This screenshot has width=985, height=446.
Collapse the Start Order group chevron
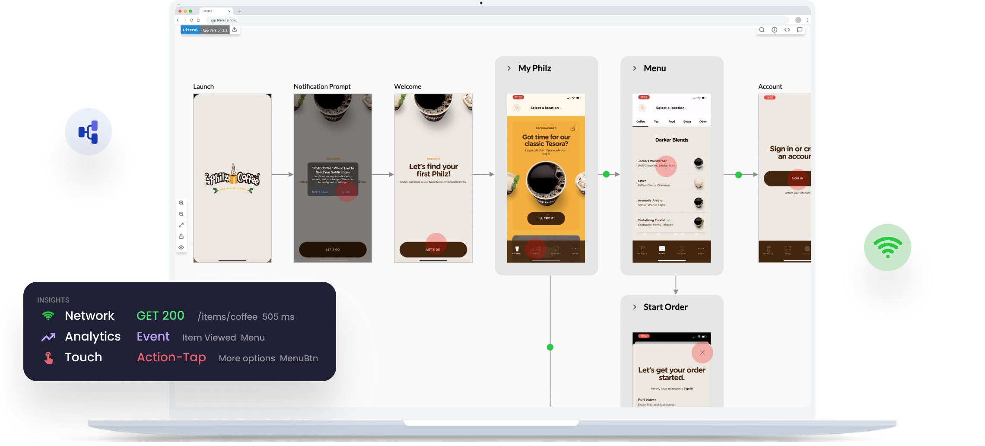(x=634, y=307)
